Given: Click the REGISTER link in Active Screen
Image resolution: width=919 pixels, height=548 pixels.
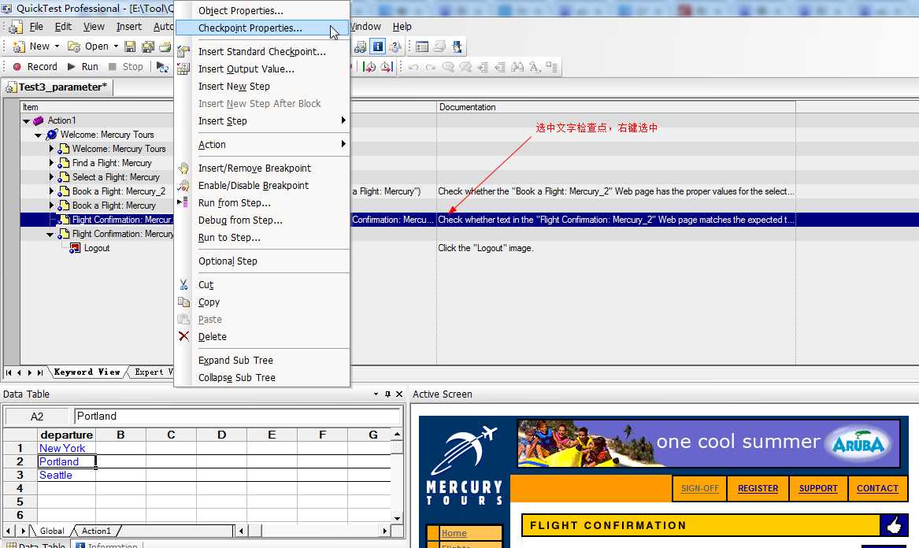Looking at the screenshot, I should 758,488.
